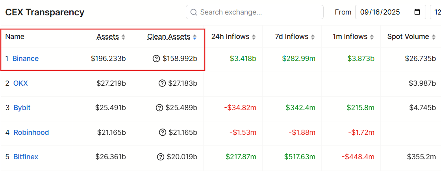Sort by Spot Volume column arrows
441x171 pixels.
(433, 37)
